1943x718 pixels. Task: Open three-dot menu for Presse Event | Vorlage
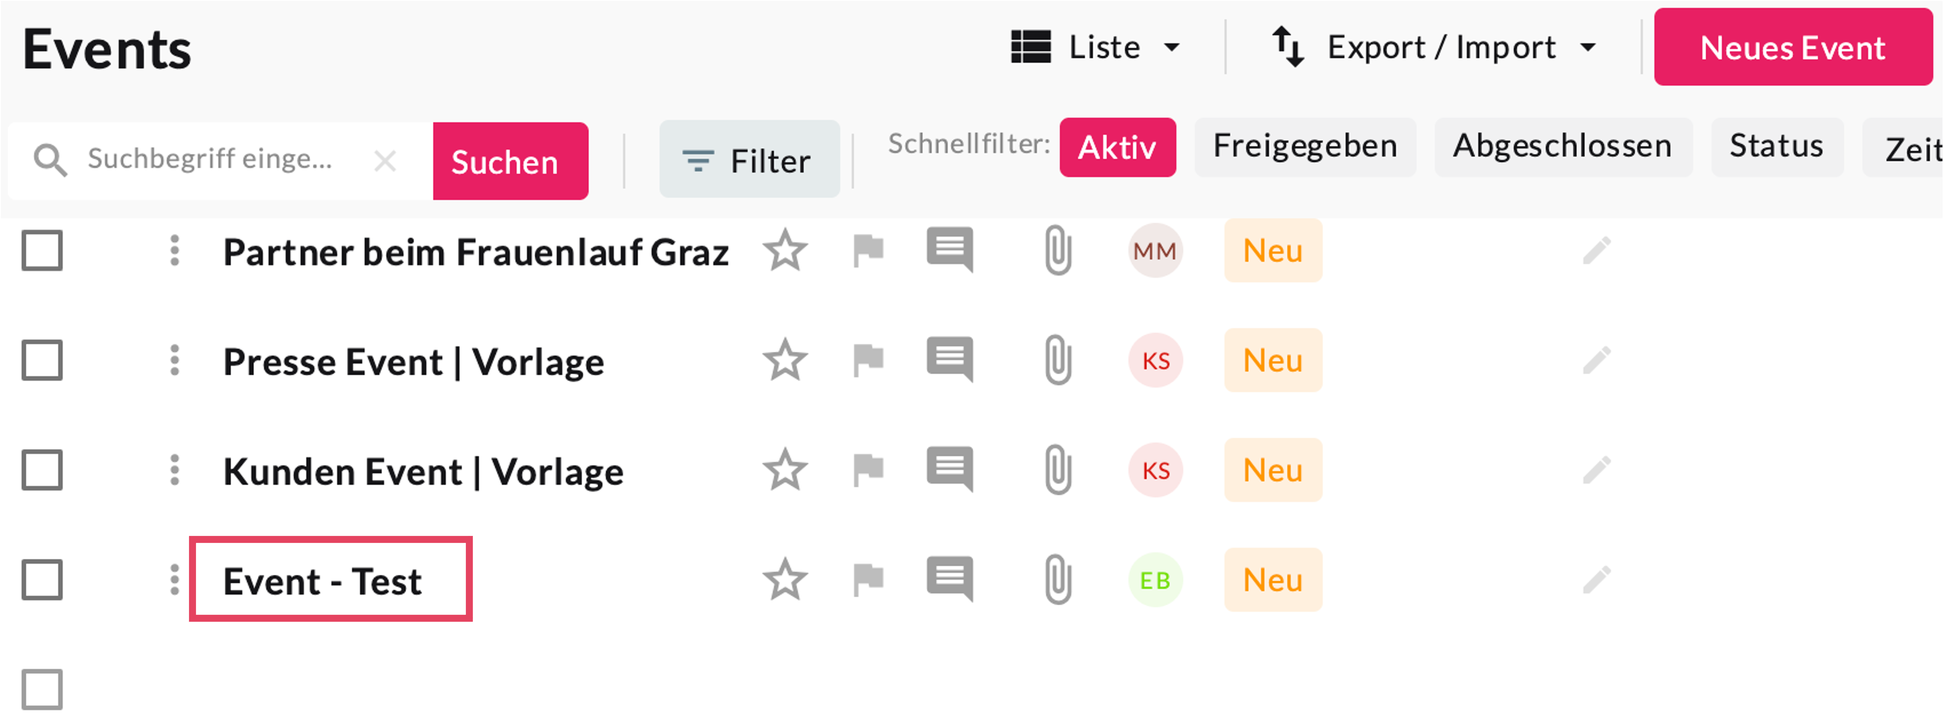174,360
